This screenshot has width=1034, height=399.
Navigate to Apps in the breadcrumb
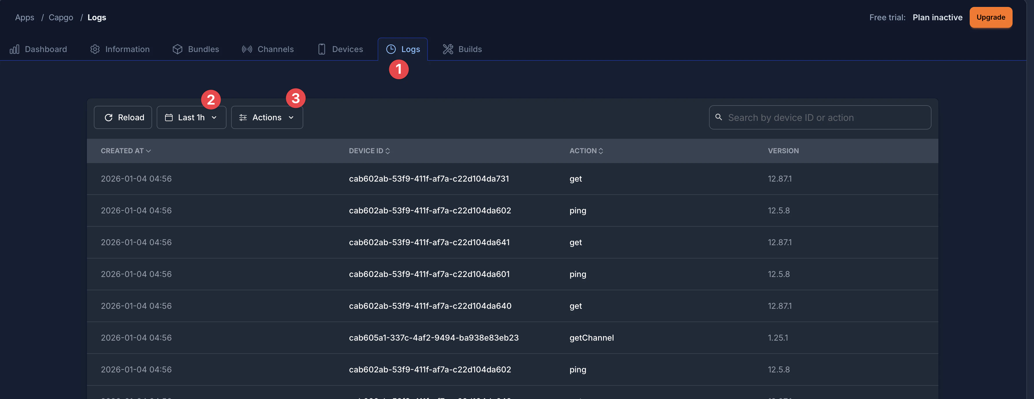click(25, 17)
